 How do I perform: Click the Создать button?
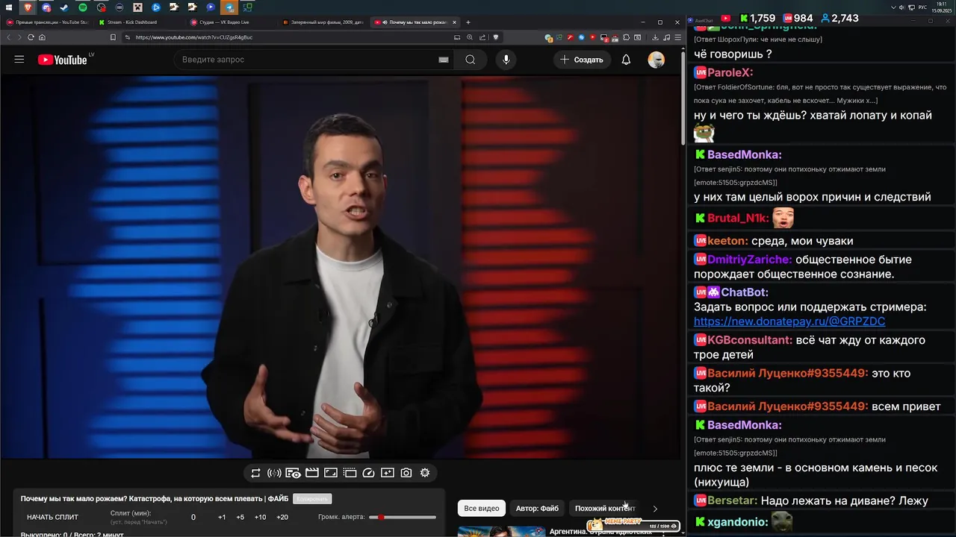click(x=582, y=60)
